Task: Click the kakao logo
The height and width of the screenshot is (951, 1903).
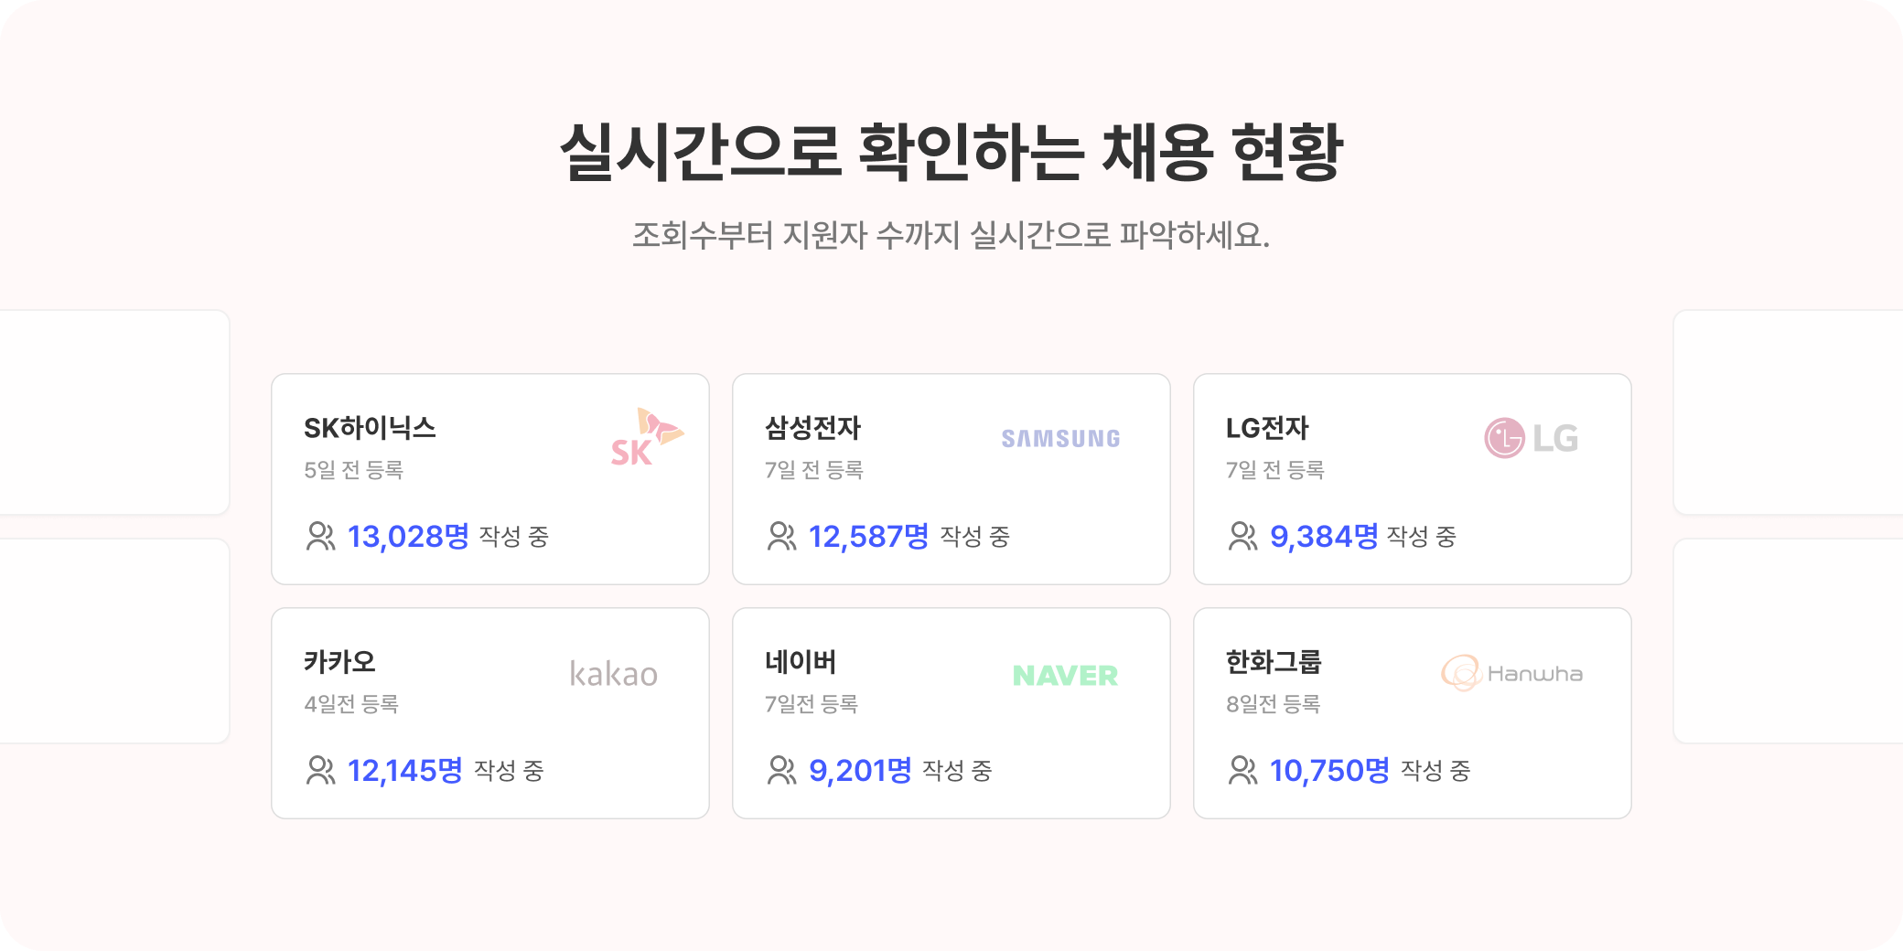Action: coord(613,675)
